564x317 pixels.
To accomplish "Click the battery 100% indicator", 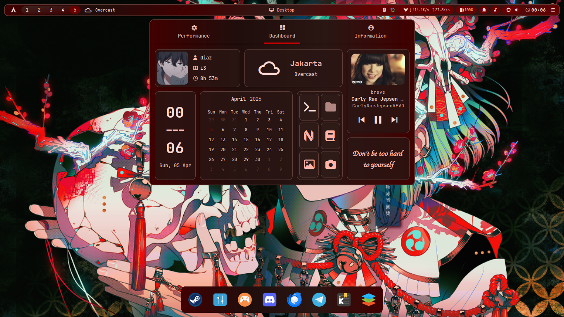I will click(466, 10).
